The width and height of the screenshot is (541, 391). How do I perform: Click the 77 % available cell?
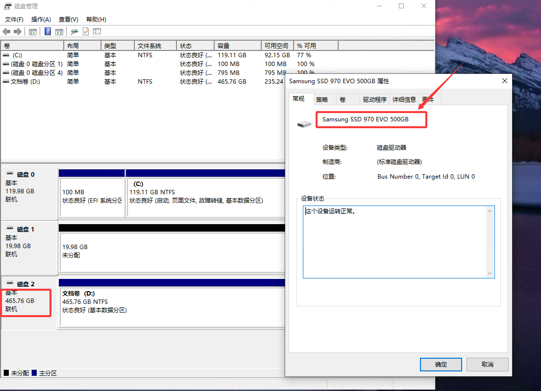[x=304, y=55]
